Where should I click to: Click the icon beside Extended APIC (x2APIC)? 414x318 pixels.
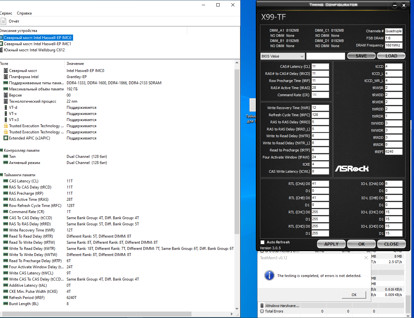point(6,138)
